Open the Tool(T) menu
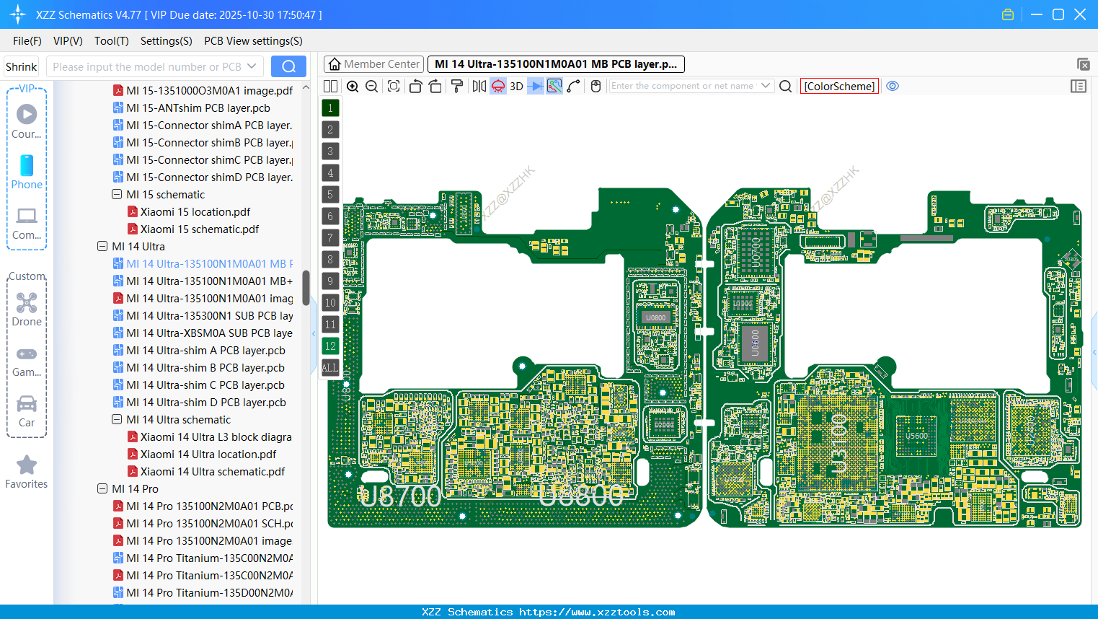Screen dimensions: 1098x619 111,41
